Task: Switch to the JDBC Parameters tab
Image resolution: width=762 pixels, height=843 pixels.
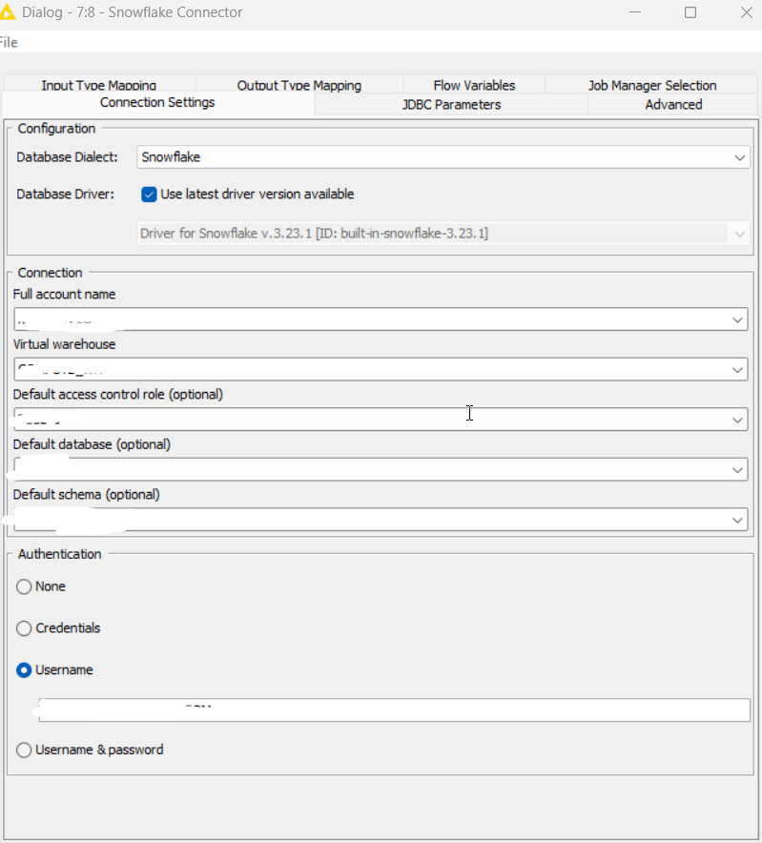Action: coord(449,104)
